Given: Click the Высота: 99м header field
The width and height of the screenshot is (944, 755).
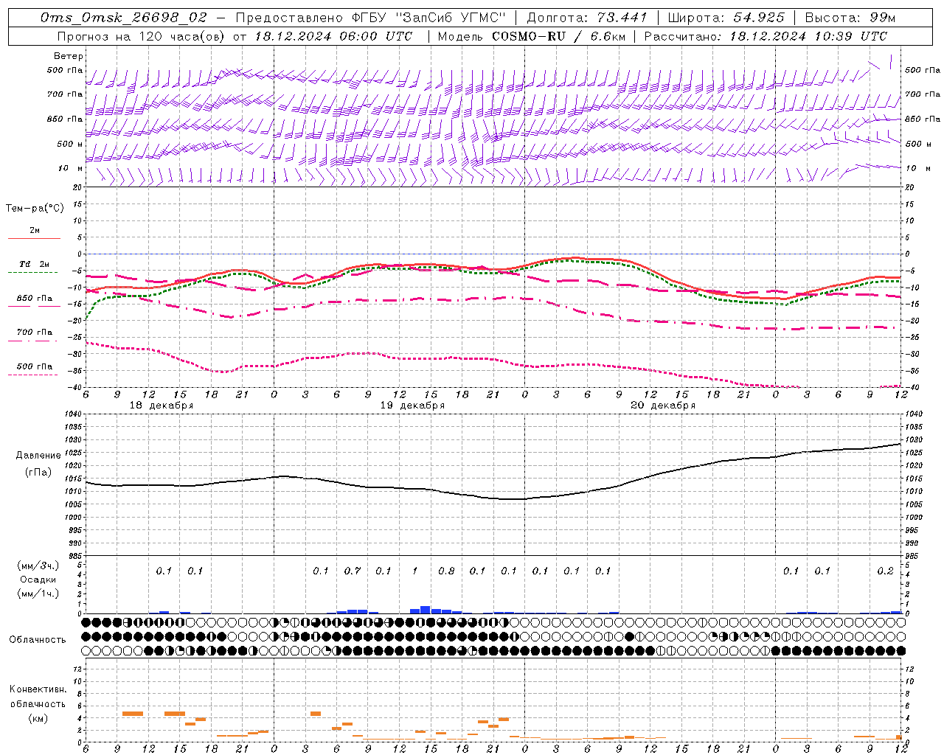Looking at the screenshot, I should pos(850,18).
